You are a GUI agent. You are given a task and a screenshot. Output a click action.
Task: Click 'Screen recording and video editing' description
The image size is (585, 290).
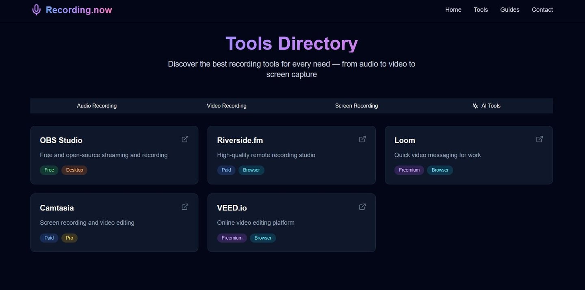tap(87, 223)
